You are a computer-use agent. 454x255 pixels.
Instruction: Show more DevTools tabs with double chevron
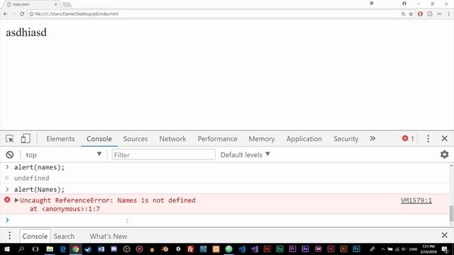click(372, 139)
